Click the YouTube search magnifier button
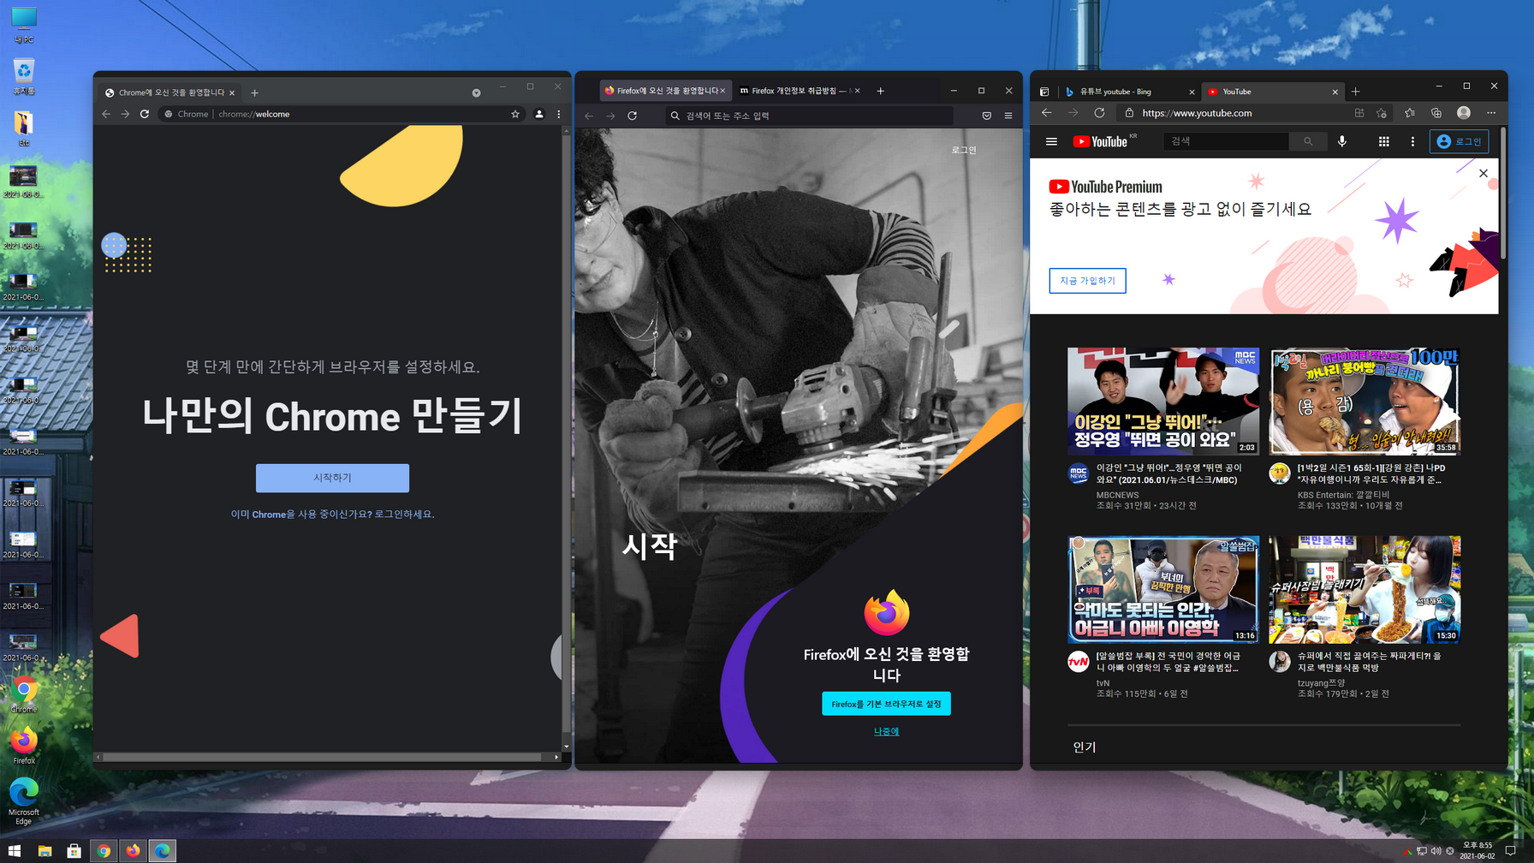1534x863 pixels. click(1308, 141)
